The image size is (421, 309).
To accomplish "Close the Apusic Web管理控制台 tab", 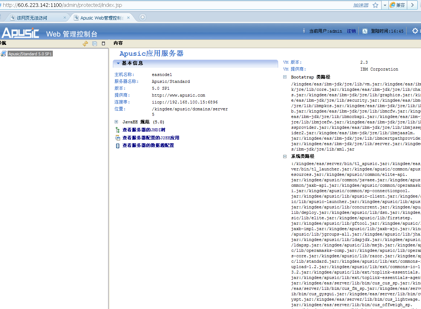I will pyautogui.click(x=128, y=18).
